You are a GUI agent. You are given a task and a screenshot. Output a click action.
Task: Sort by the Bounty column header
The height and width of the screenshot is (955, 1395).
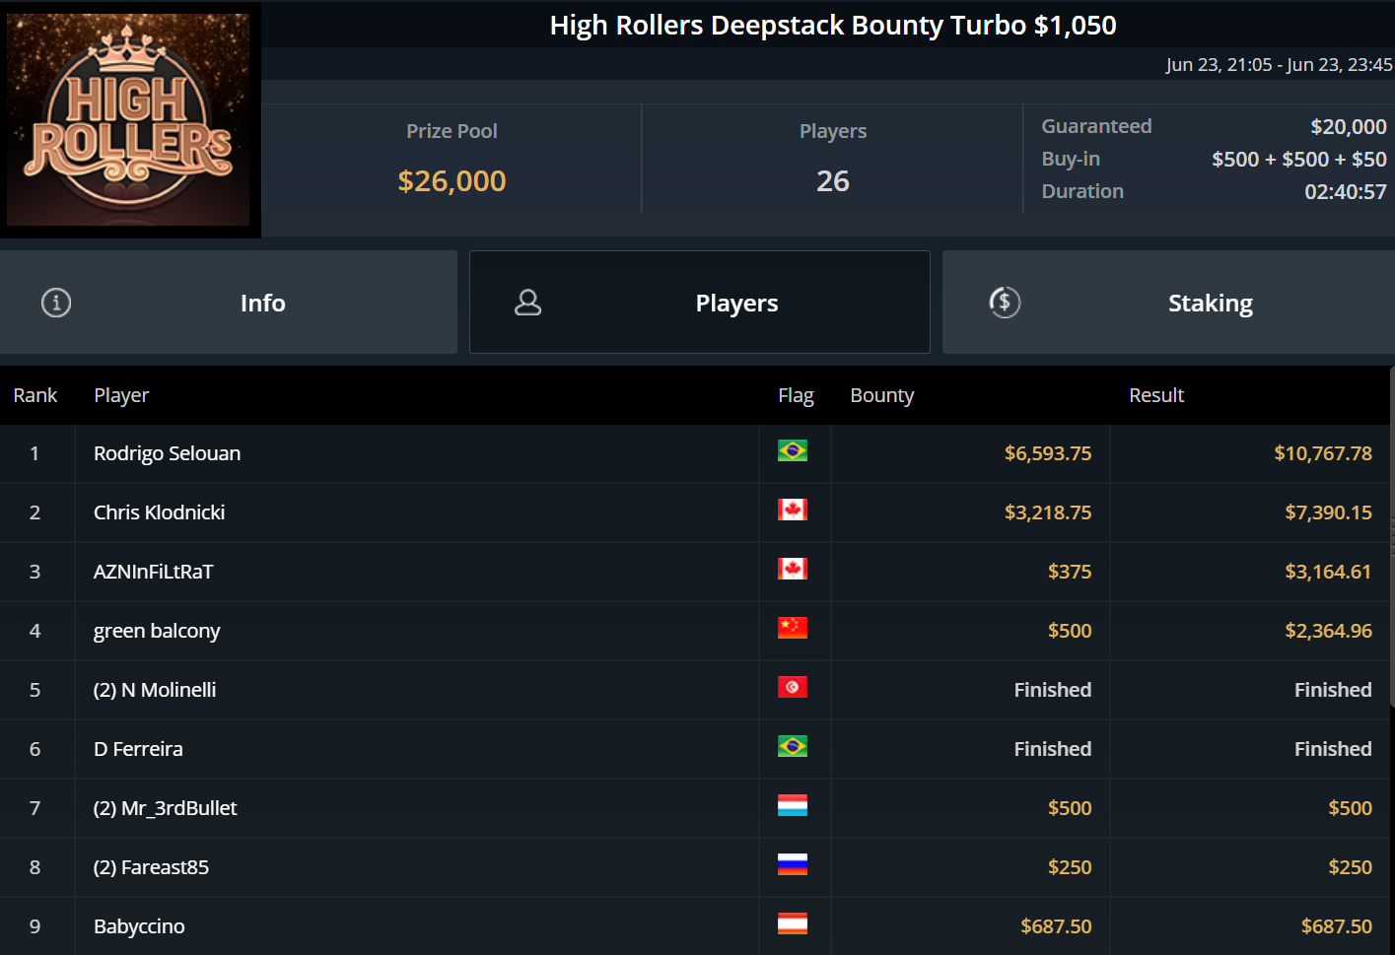pos(881,395)
